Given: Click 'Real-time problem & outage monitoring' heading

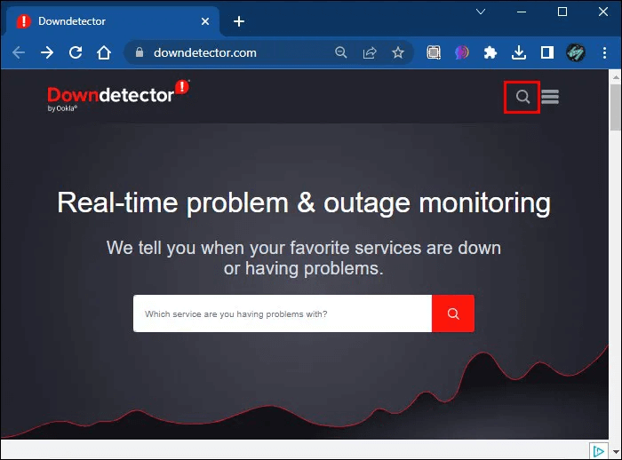Looking at the screenshot, I should pos(304,203).
